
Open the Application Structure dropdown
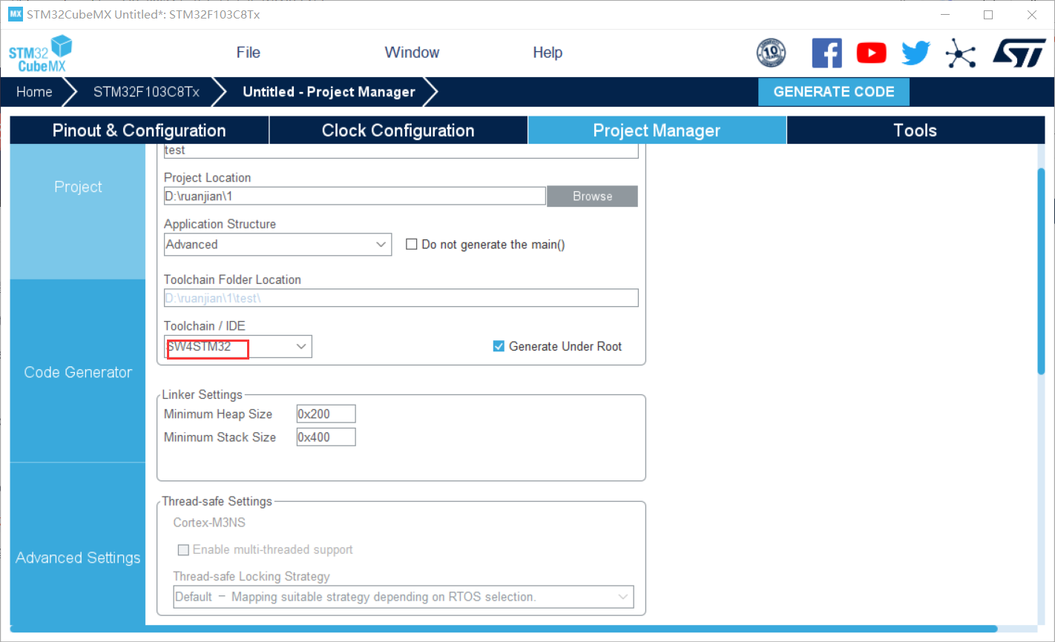pyautogui.click(x=277, y=245)
